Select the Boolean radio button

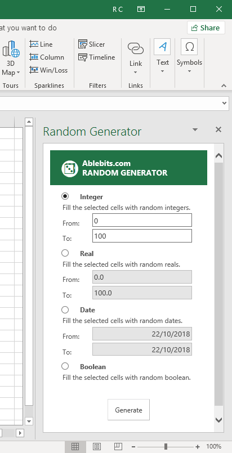pyautogui.click(x=65, y=366)
